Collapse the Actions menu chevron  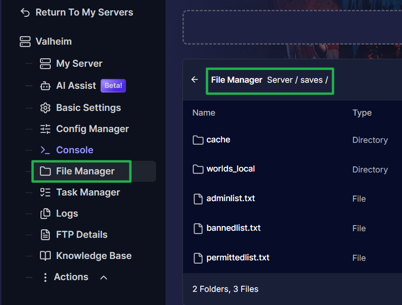coord(103,277)
